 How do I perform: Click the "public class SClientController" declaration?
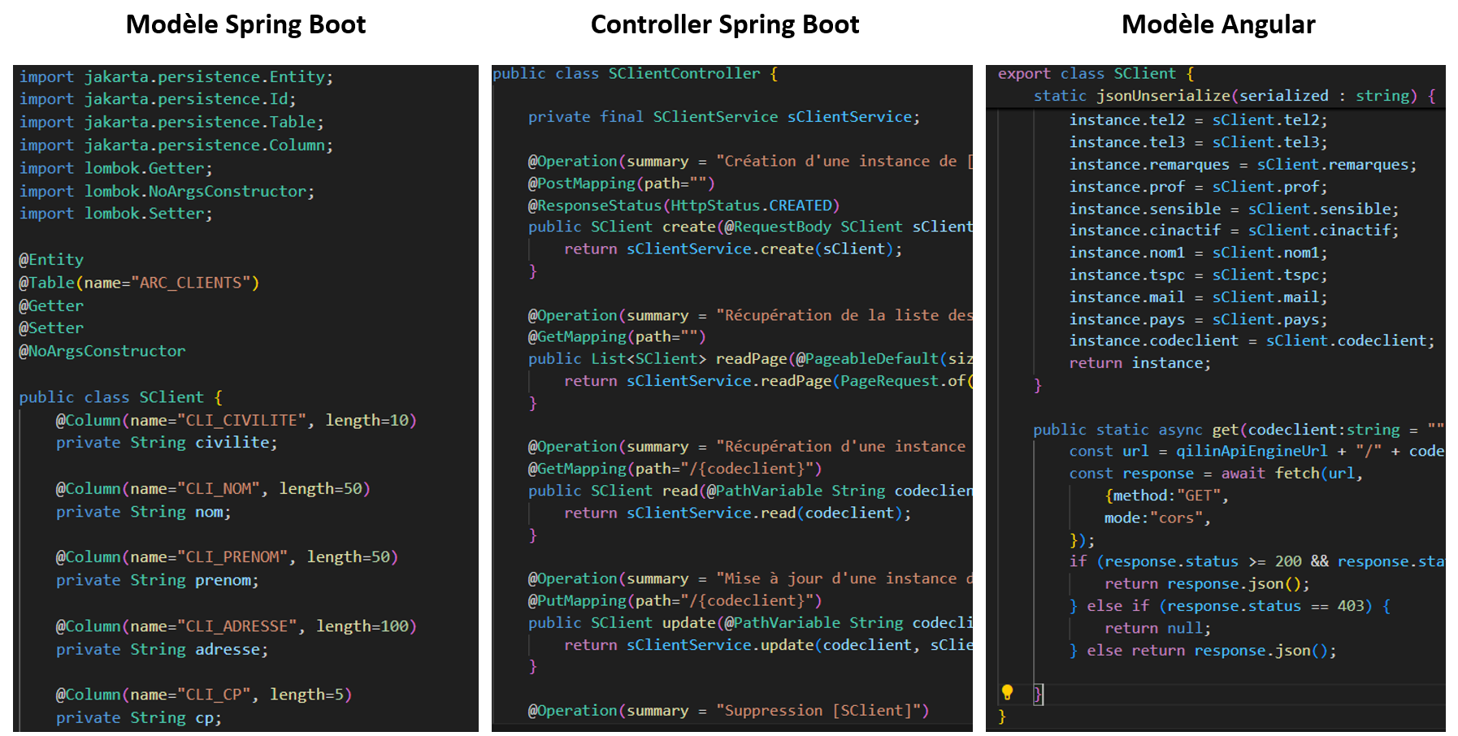[x=635, y=74]
